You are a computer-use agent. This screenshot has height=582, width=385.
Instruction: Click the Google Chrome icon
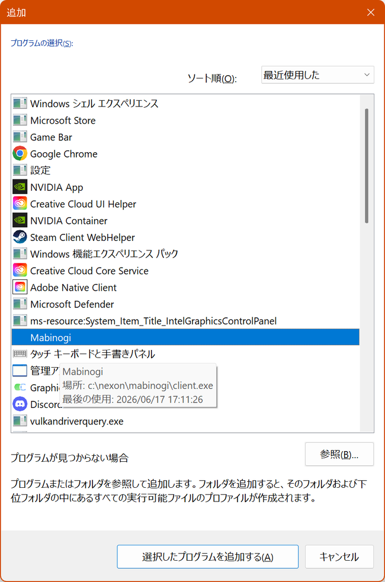point(20,153)
